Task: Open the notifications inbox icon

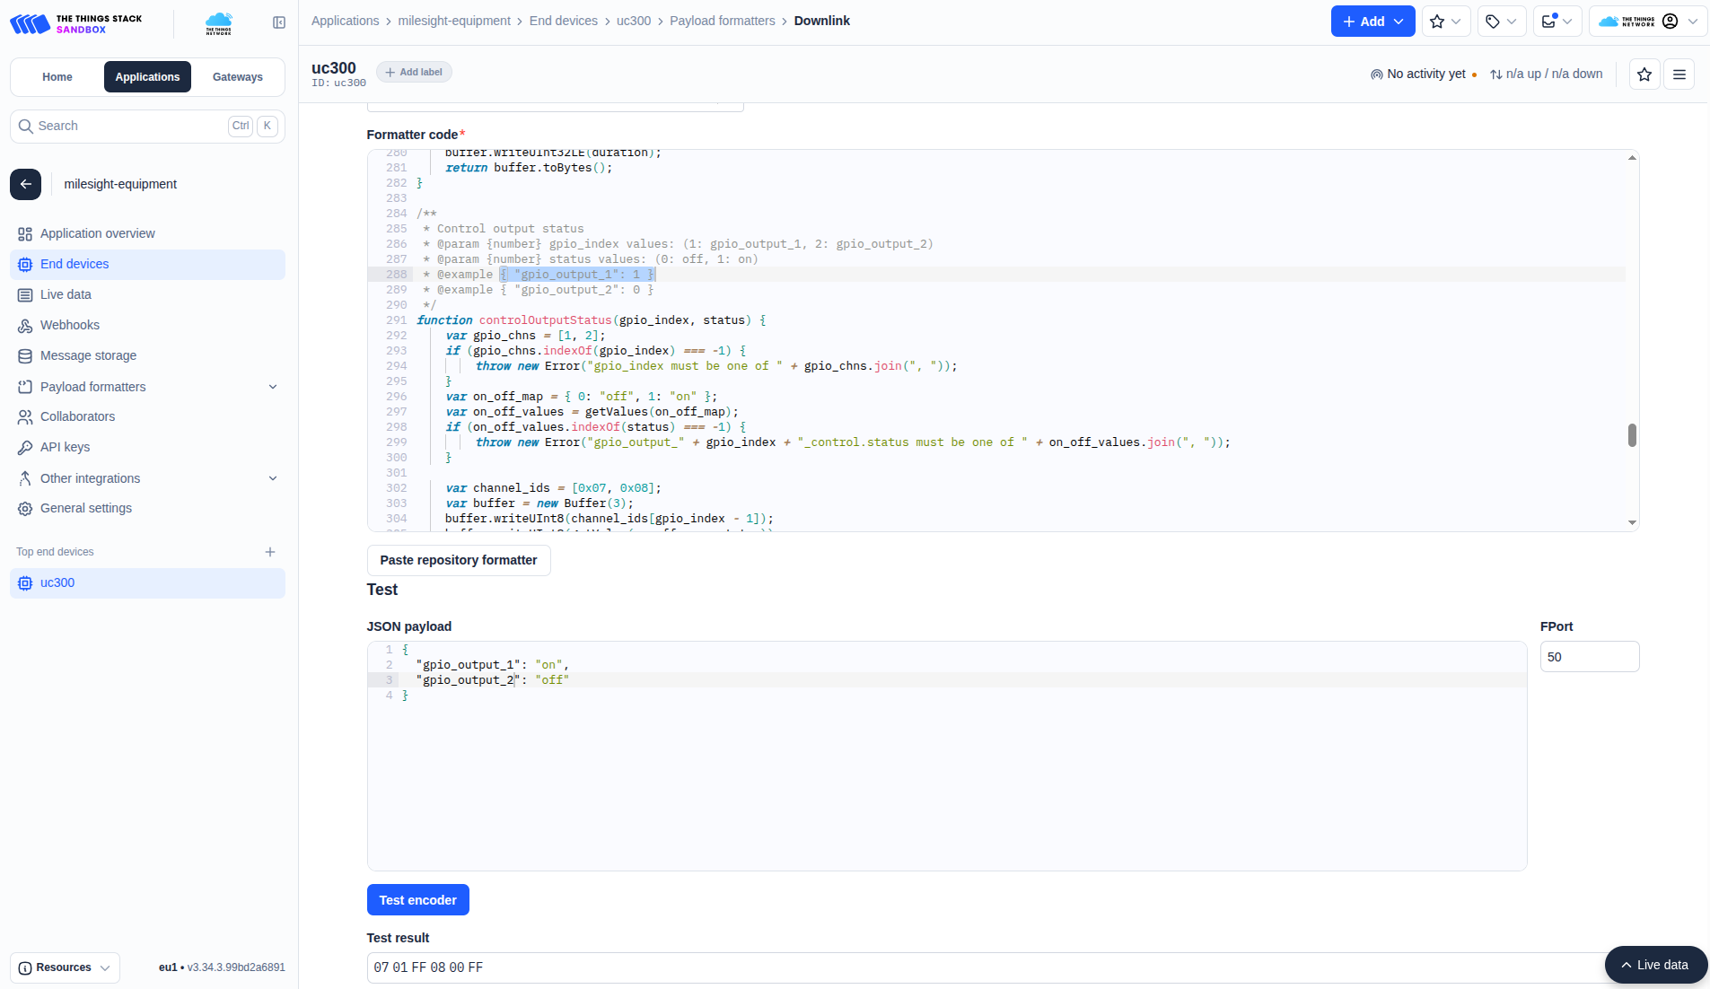Action: click(x=1556, y=22)
